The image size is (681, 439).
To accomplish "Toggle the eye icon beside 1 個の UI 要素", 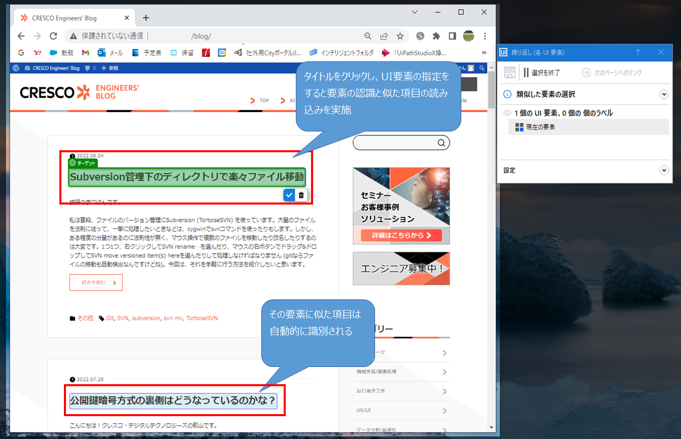I will (507, 113).
